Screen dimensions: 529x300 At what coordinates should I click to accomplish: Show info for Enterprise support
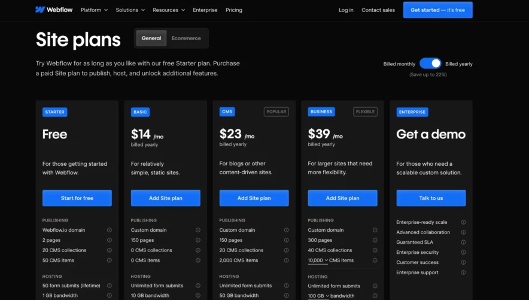coord(463,272)
